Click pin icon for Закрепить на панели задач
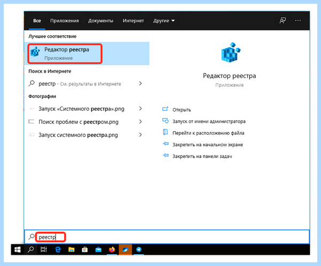321x266 pixels. tap(165, 155)
